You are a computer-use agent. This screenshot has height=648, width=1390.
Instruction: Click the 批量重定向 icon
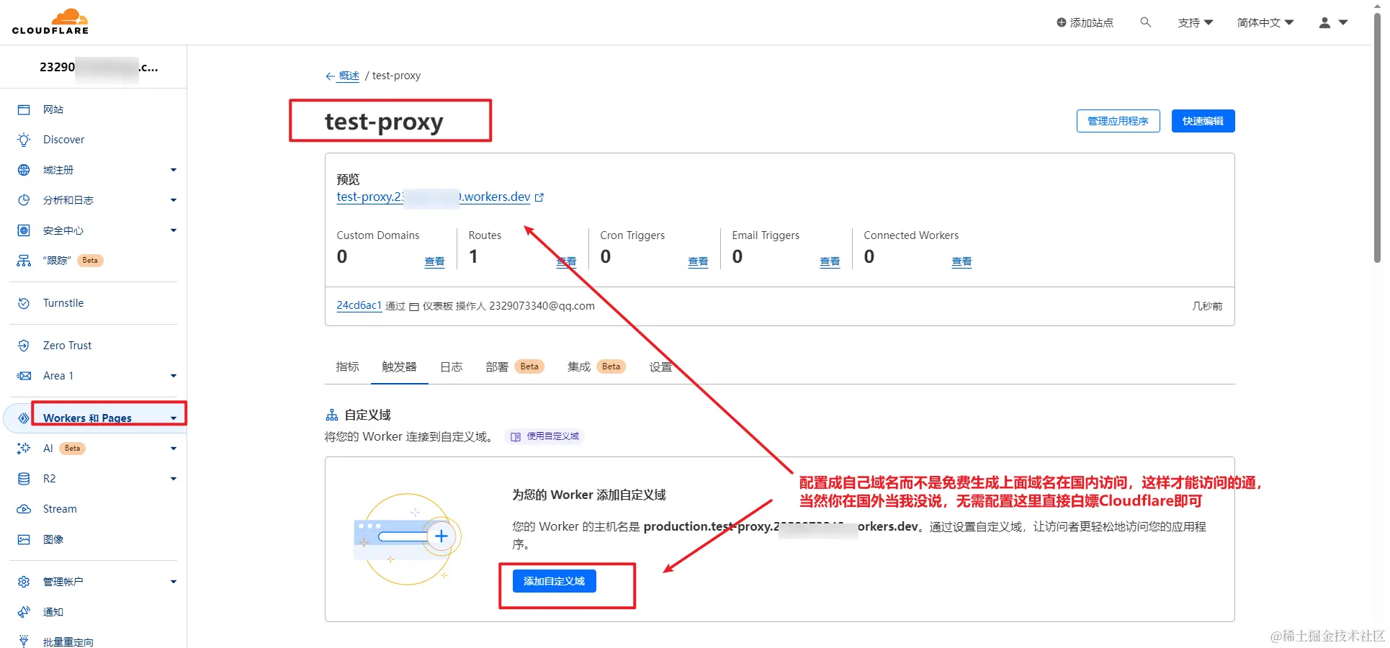pyautogui.click(x=24, y=641)
